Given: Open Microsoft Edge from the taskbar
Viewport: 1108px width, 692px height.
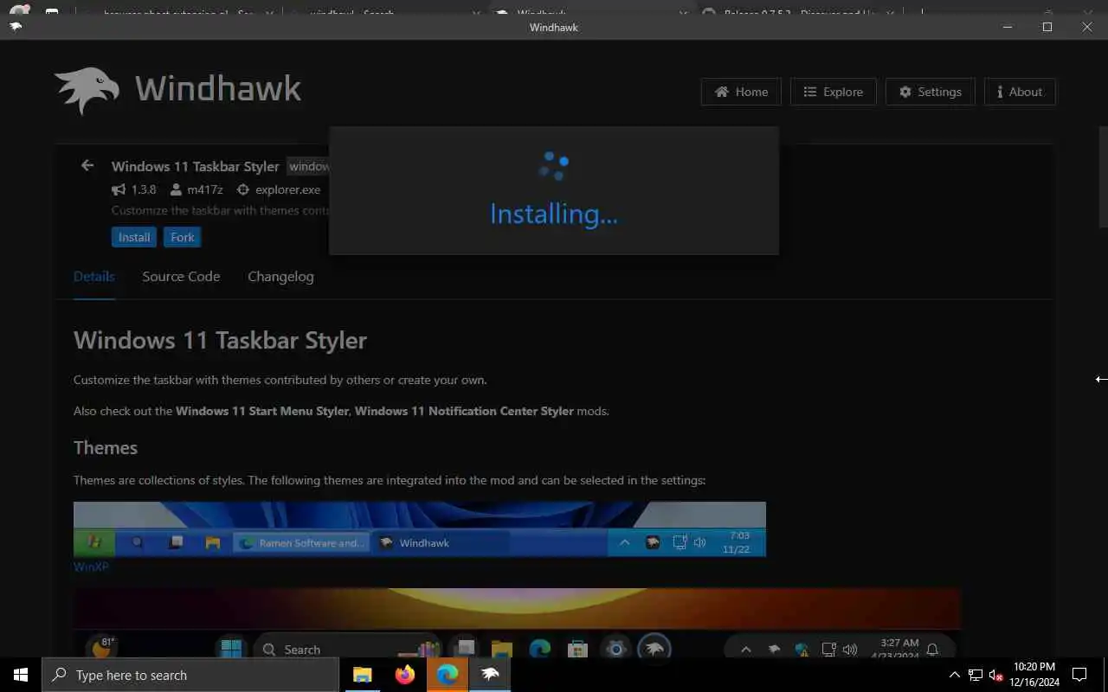Looking at the screenshot, I should click(448, 675).
